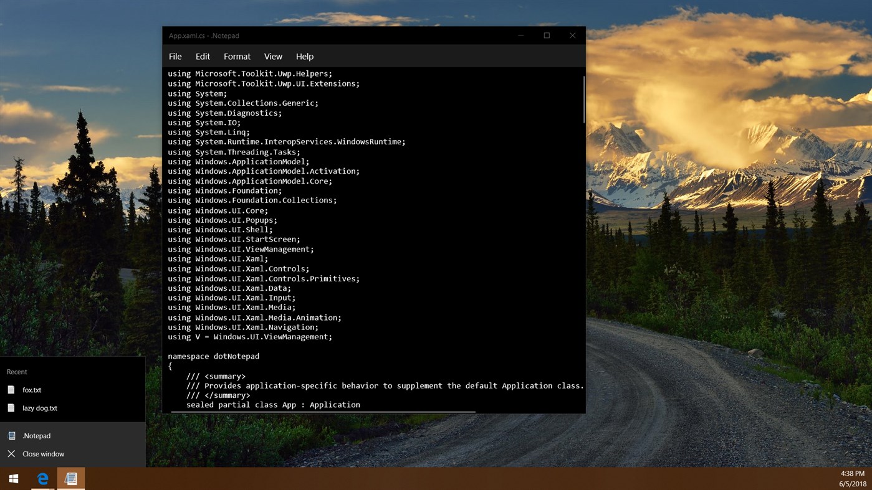The image size is (872, 490).
Task: Open fox.txt from the Recent list
Action: [31, 389]
